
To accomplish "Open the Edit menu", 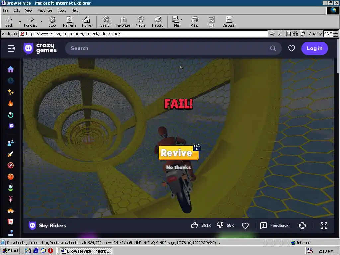I will 17,10.
